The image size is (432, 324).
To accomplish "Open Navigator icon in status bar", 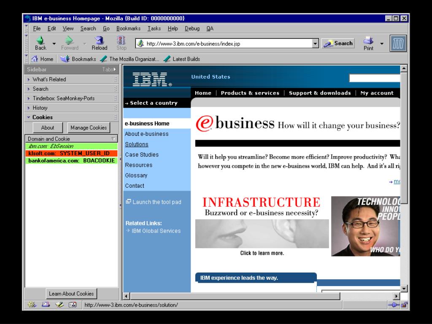I will tap(32, 305).
